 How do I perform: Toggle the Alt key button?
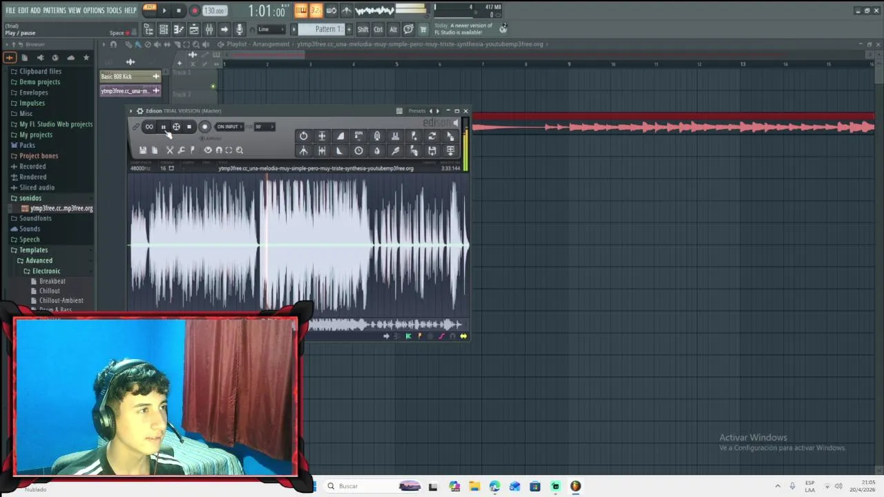click(x=393, y=29)
